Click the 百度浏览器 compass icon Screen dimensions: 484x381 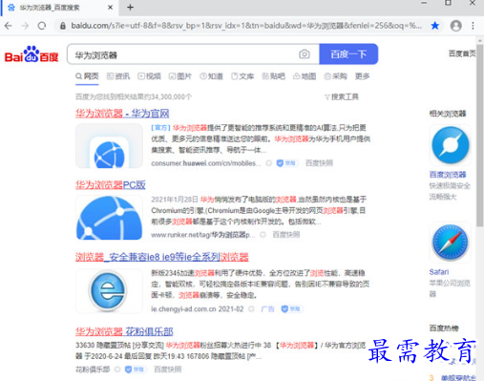click(450, 145)
